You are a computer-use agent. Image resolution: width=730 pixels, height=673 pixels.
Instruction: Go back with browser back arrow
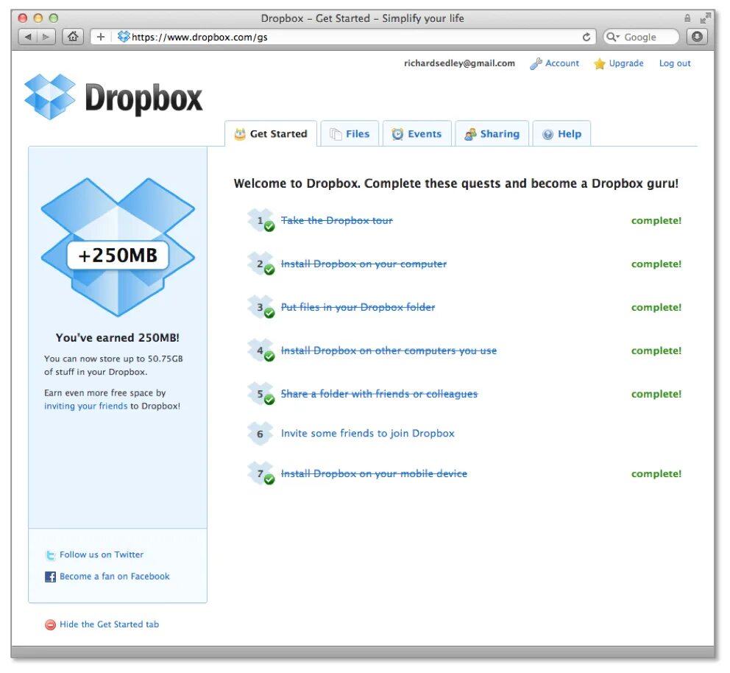pyautogui.click(x=27, y=37)
